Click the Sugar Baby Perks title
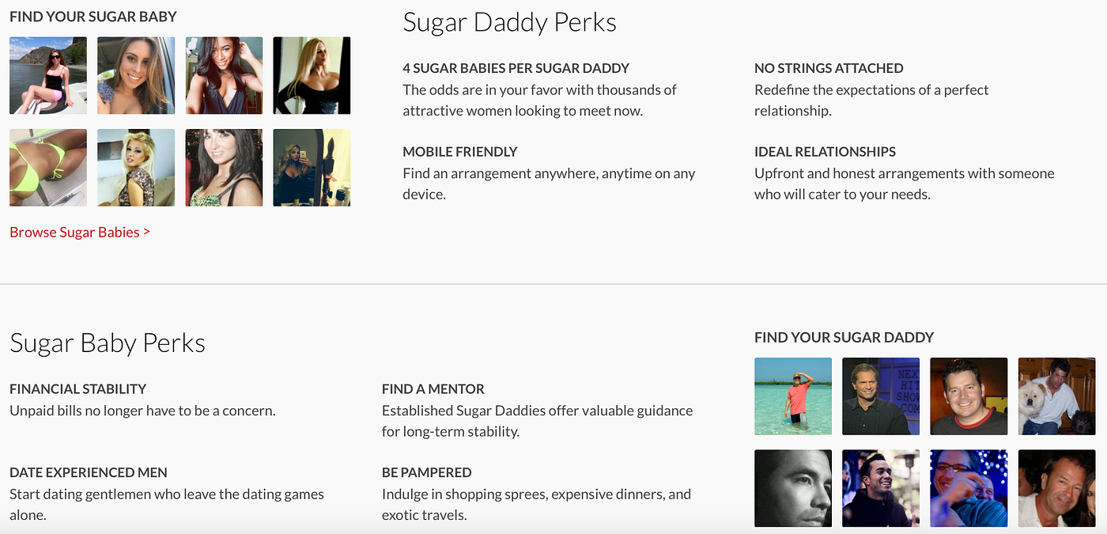 click(x=108, y=343)
